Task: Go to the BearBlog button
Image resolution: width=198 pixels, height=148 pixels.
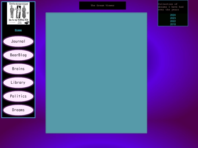Action: pyautogui.click(x=18, y=55)
